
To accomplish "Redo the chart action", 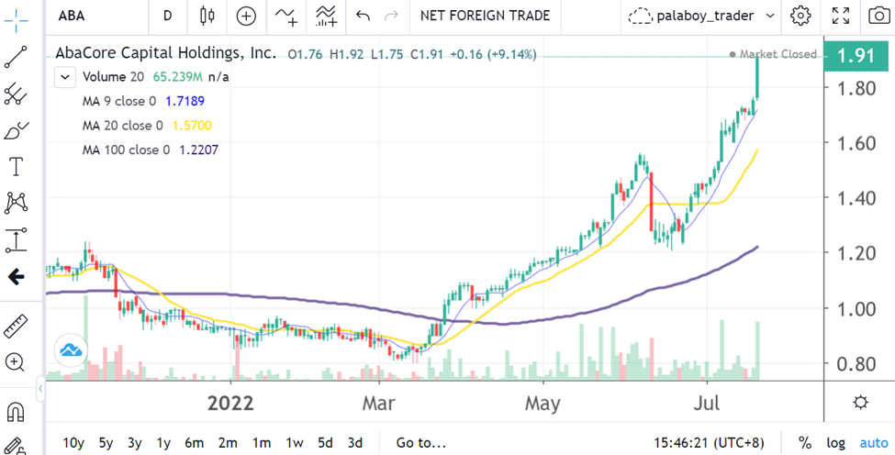I will coord(392,16).
